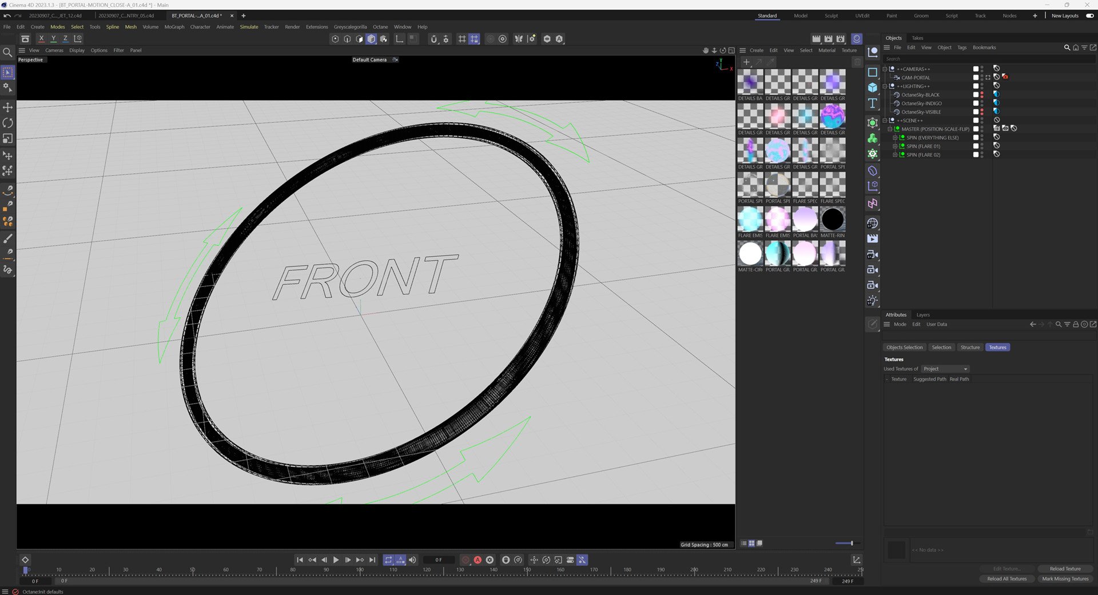Expand the SPIN (EVERYTHING ELSE) group
This screenshot has width=1098, height=595.
(x=895, y=137)
